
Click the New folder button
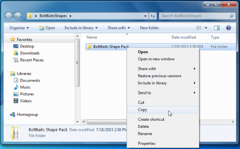click(149, 28)
